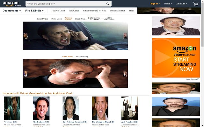Screen dimensions: 204x127
Task: Select the Instant Video tab
Action: tap(42, 19)
